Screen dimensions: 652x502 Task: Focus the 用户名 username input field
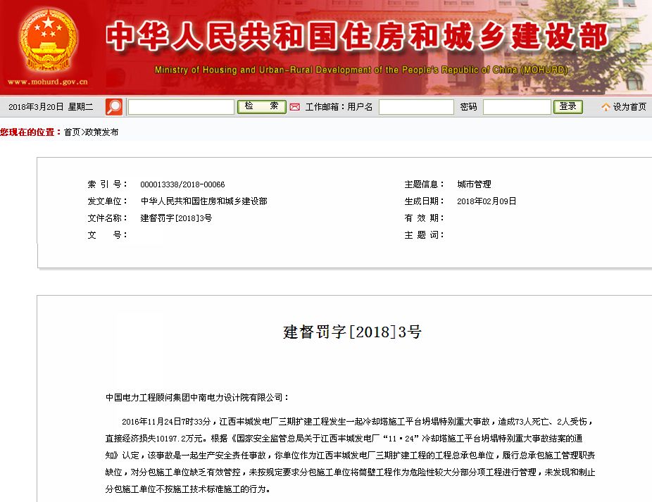[416, 107]
